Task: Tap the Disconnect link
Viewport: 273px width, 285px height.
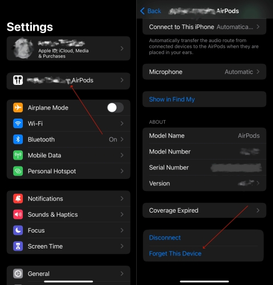Action: (165, 238)
